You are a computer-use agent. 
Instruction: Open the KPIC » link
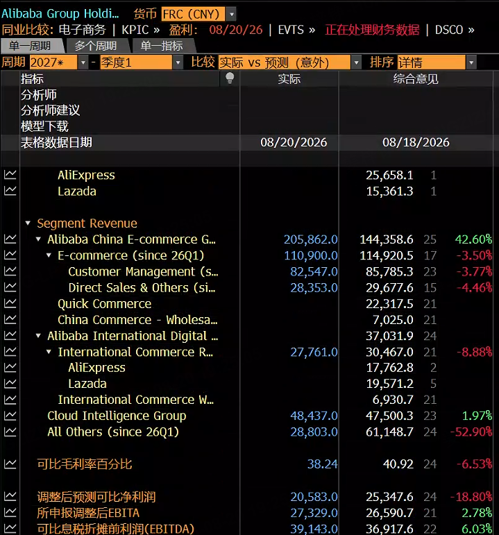click(141, 30)
